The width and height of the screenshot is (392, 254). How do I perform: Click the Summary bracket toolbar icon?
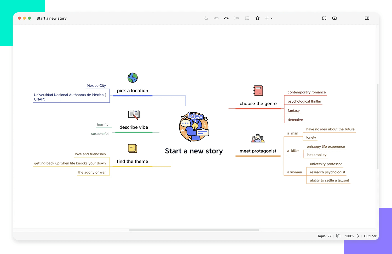(237, 18)
